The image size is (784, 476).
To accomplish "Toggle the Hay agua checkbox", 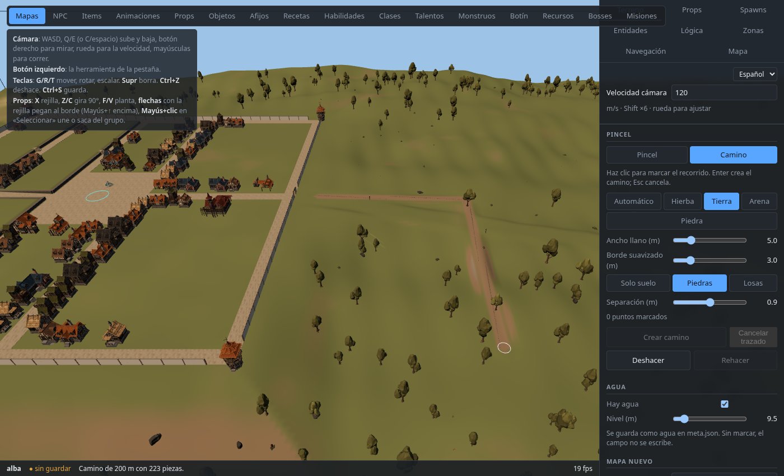I will [x=725, y=404].
